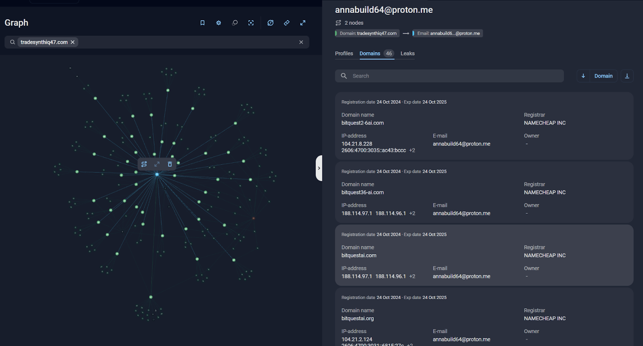Screen dimensions: 643x346
Task: Collapse the right details panel
Action: click(x=319, y=168)
